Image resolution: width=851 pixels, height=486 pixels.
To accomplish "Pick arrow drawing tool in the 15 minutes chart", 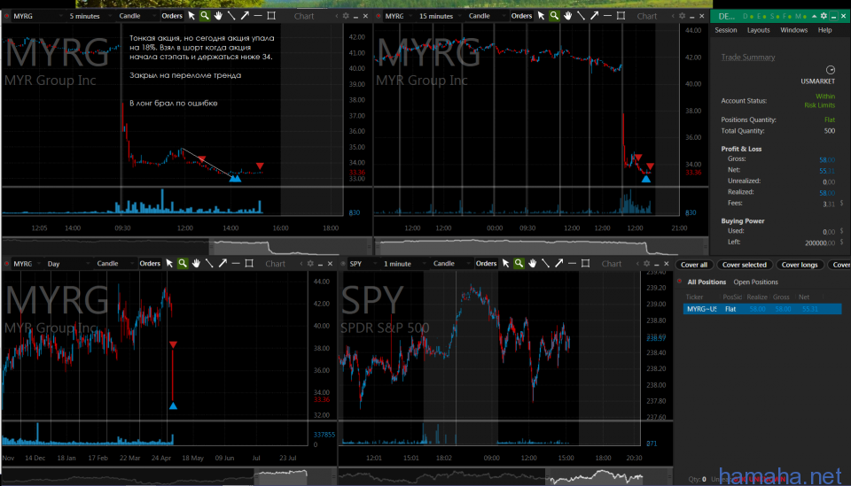I will coord(594,16).
